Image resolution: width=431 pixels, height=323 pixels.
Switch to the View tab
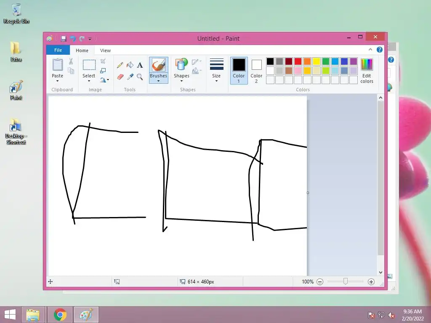click(x=105, y=50)
